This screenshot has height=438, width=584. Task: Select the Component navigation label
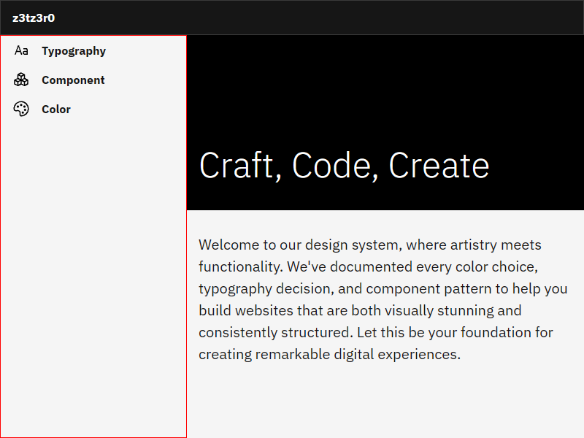coord(73,80)
